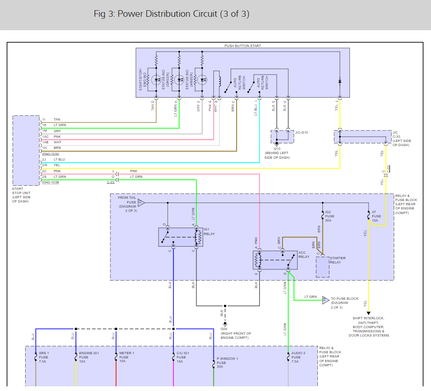Click the IG1 relay symbol

click(x=181, y=237)
